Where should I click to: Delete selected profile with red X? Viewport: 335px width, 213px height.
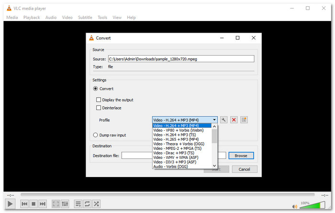pos(234,120)
